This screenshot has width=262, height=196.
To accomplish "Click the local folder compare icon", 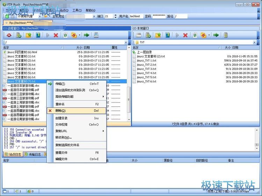I will click(x=203, y=35).
